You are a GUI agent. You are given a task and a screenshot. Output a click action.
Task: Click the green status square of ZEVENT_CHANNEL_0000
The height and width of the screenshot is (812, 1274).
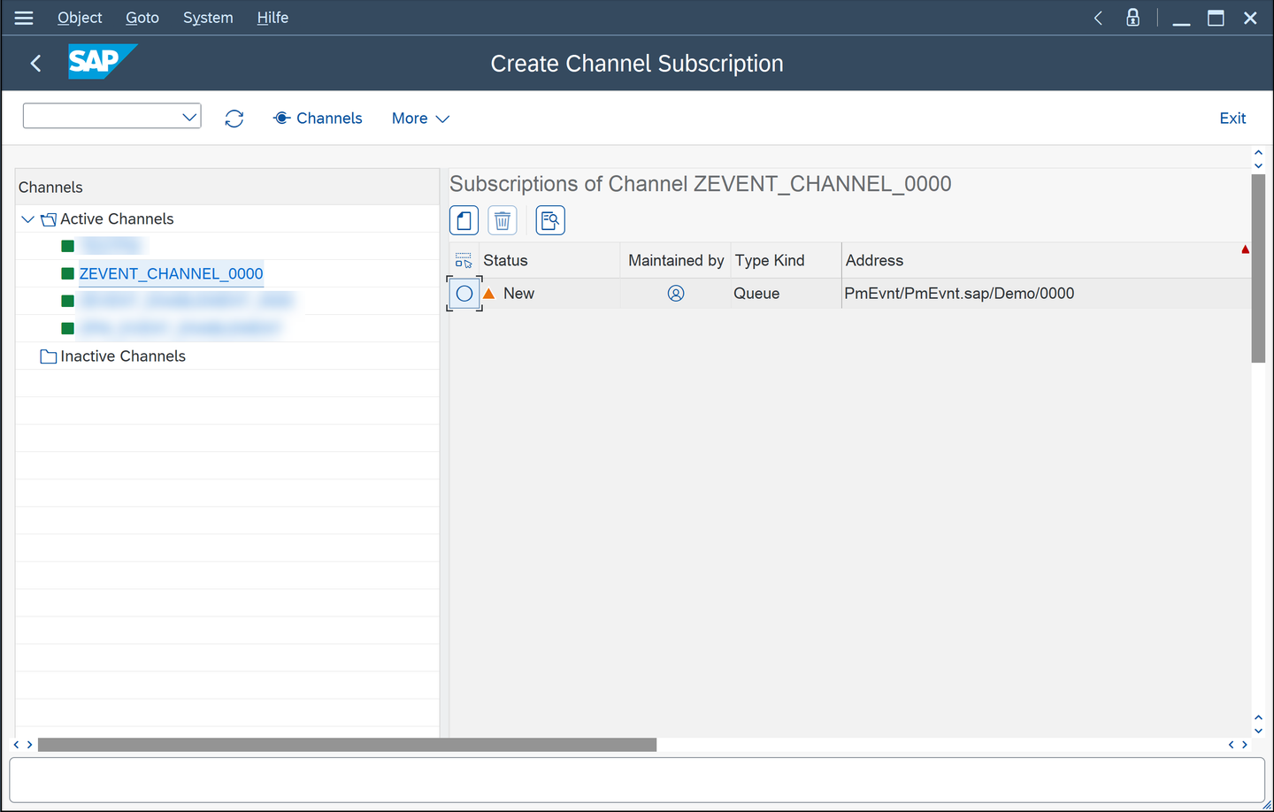[67, 274]
